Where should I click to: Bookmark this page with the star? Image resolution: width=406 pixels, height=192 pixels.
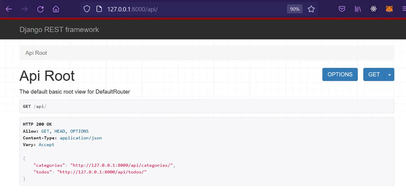coord(311,9)
